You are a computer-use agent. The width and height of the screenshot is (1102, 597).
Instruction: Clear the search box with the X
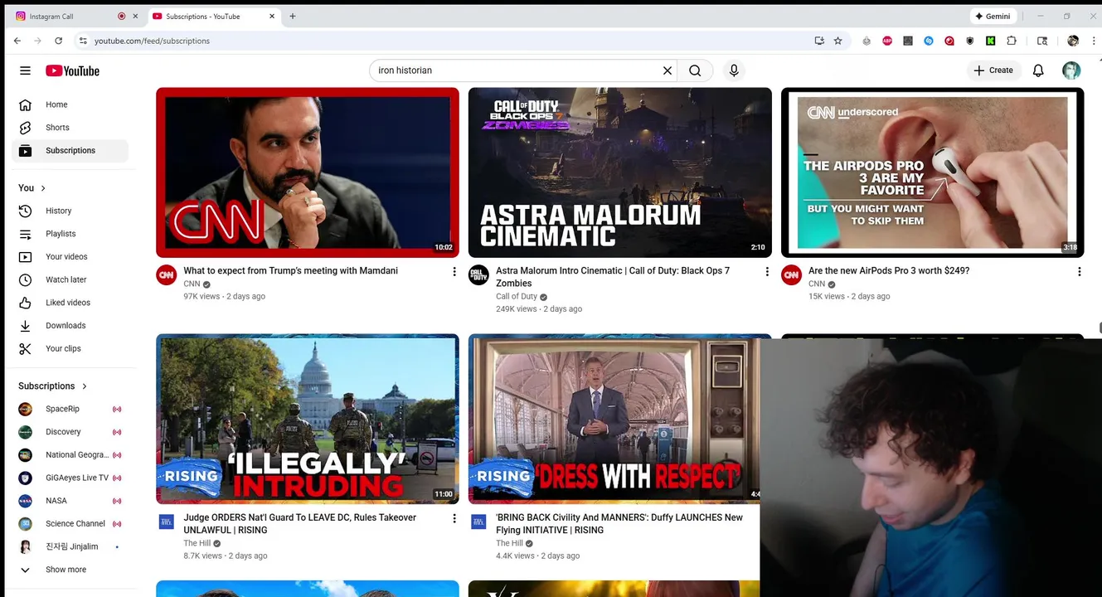[668, 71]
